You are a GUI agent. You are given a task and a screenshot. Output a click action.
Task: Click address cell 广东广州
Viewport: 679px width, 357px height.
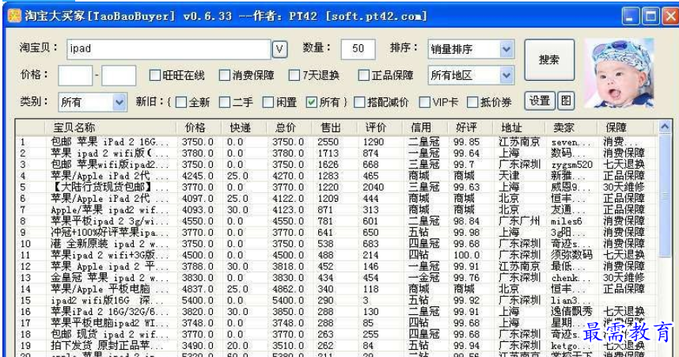(519, 221)
